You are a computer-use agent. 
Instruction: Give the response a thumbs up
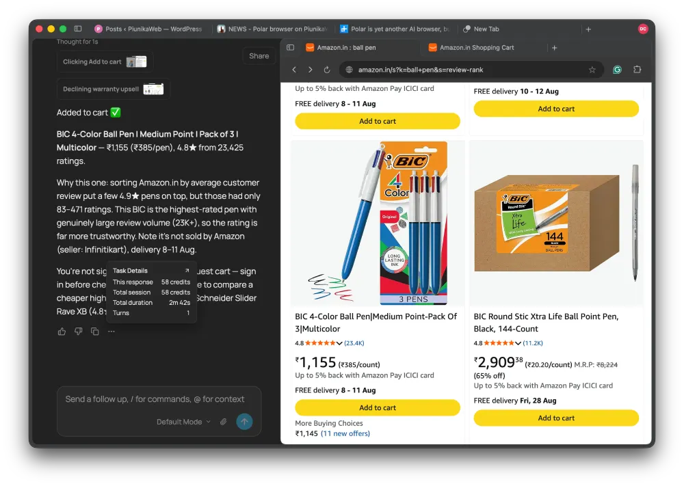point(62,332)
